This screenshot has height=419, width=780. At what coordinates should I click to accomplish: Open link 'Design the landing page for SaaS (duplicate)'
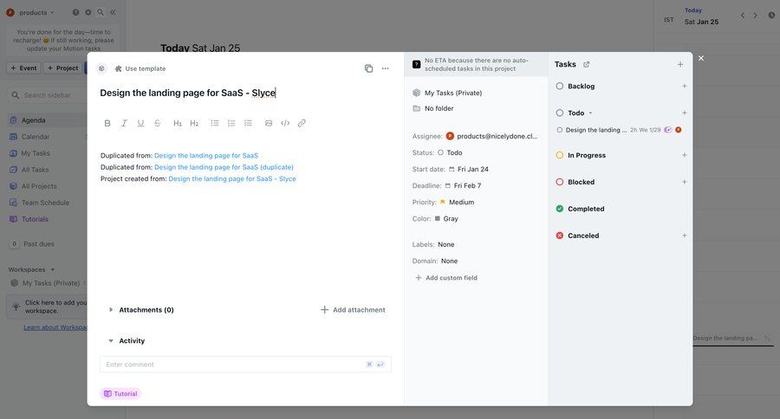224,167
